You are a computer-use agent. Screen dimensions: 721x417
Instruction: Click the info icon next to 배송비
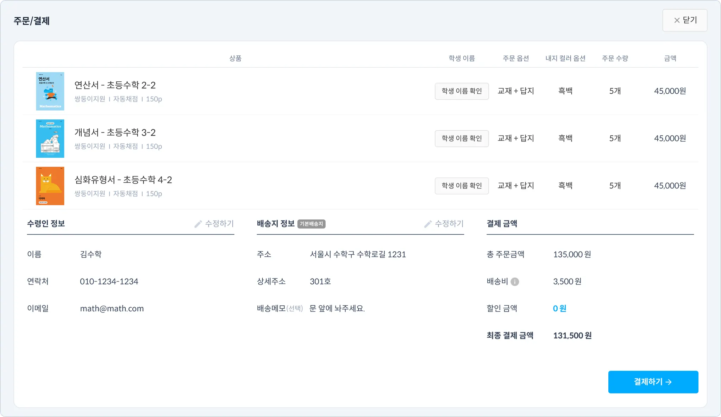click(515, 282)
